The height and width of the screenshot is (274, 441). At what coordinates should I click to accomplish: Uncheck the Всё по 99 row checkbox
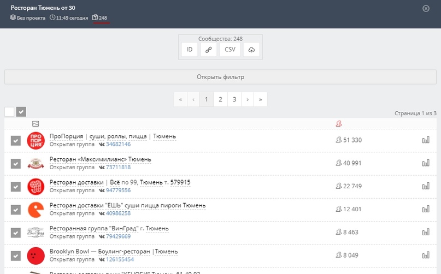[x=16, y=187]
